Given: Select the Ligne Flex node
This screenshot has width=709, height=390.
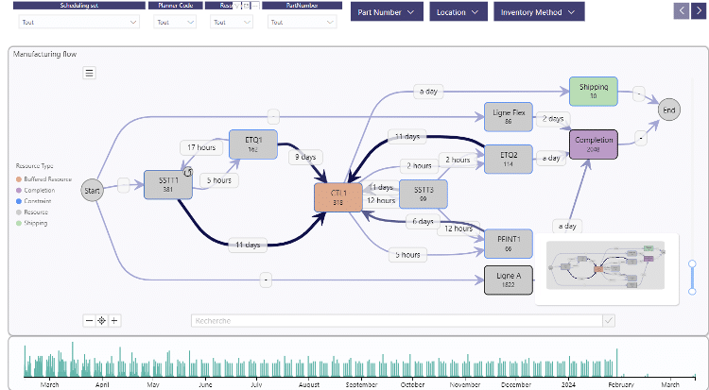Looking at the screenshot, I should [x=509, y=116].
